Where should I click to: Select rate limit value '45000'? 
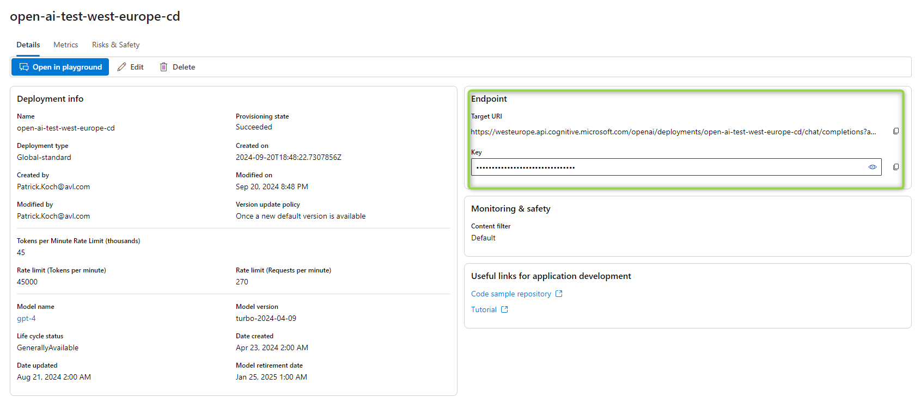[27, 282]
